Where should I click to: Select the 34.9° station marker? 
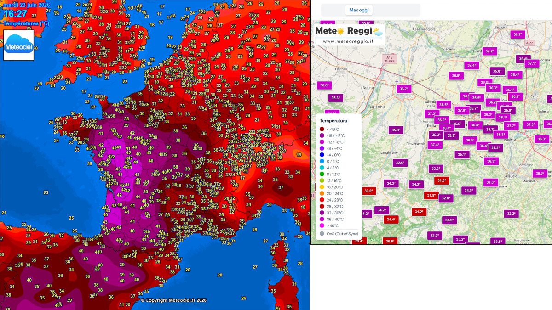pos(449,220)
